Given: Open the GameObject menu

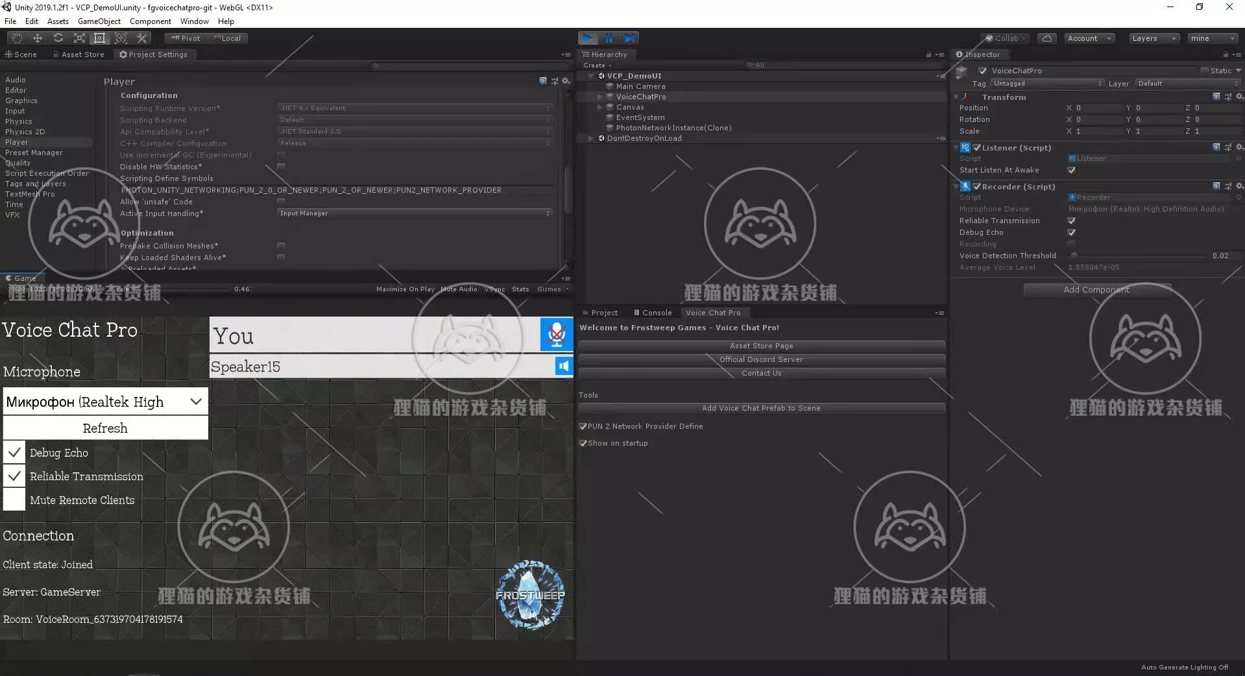Looking at the screenshot, I should (x=99, y=21).
